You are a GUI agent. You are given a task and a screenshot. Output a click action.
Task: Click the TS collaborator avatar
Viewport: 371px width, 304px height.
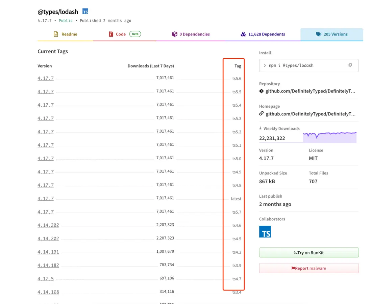point(265,232)
